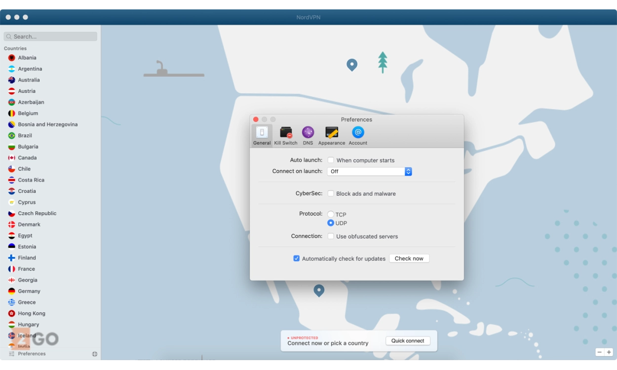617x370 pixels.
Task: Enable auto launch when computer starts
Action: coord(331,160)
